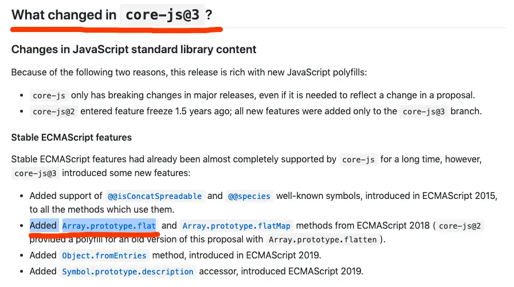Click the 'Stable ECMAScript features' subheading
This screenshot has width=514, height=287.
72,137
